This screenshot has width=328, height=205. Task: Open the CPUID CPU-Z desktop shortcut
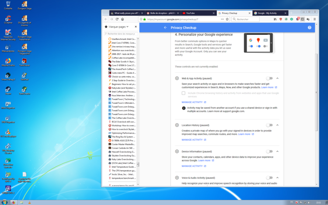(x=8, y=190)
